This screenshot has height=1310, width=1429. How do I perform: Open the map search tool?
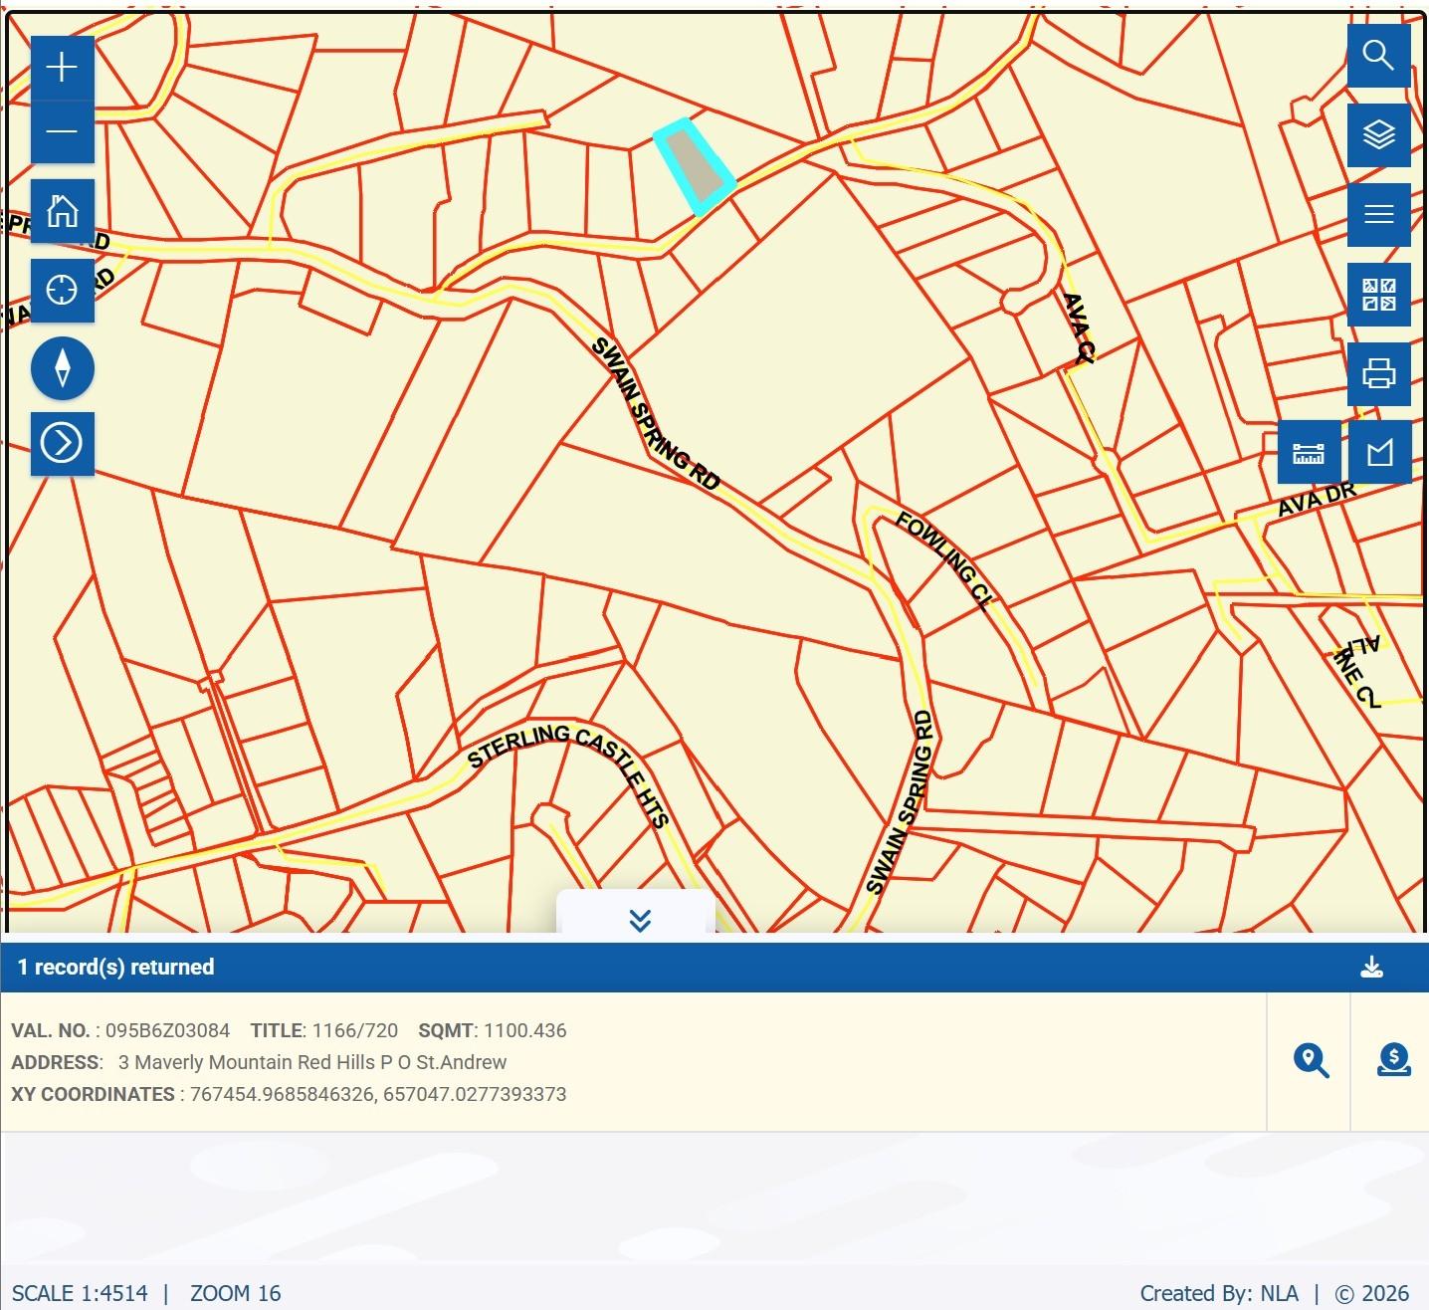pos(1378,56)
